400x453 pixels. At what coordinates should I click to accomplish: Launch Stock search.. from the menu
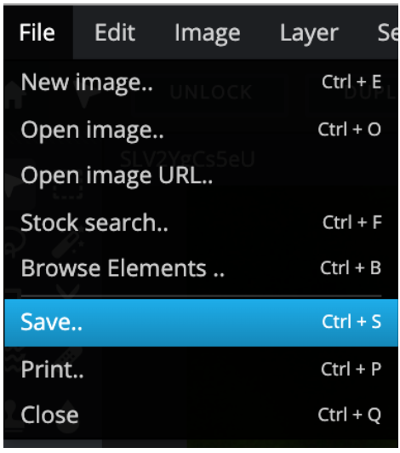click(201, 222)
